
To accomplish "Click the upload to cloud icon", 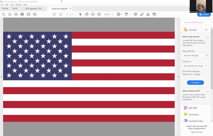I will pos(16,14).
